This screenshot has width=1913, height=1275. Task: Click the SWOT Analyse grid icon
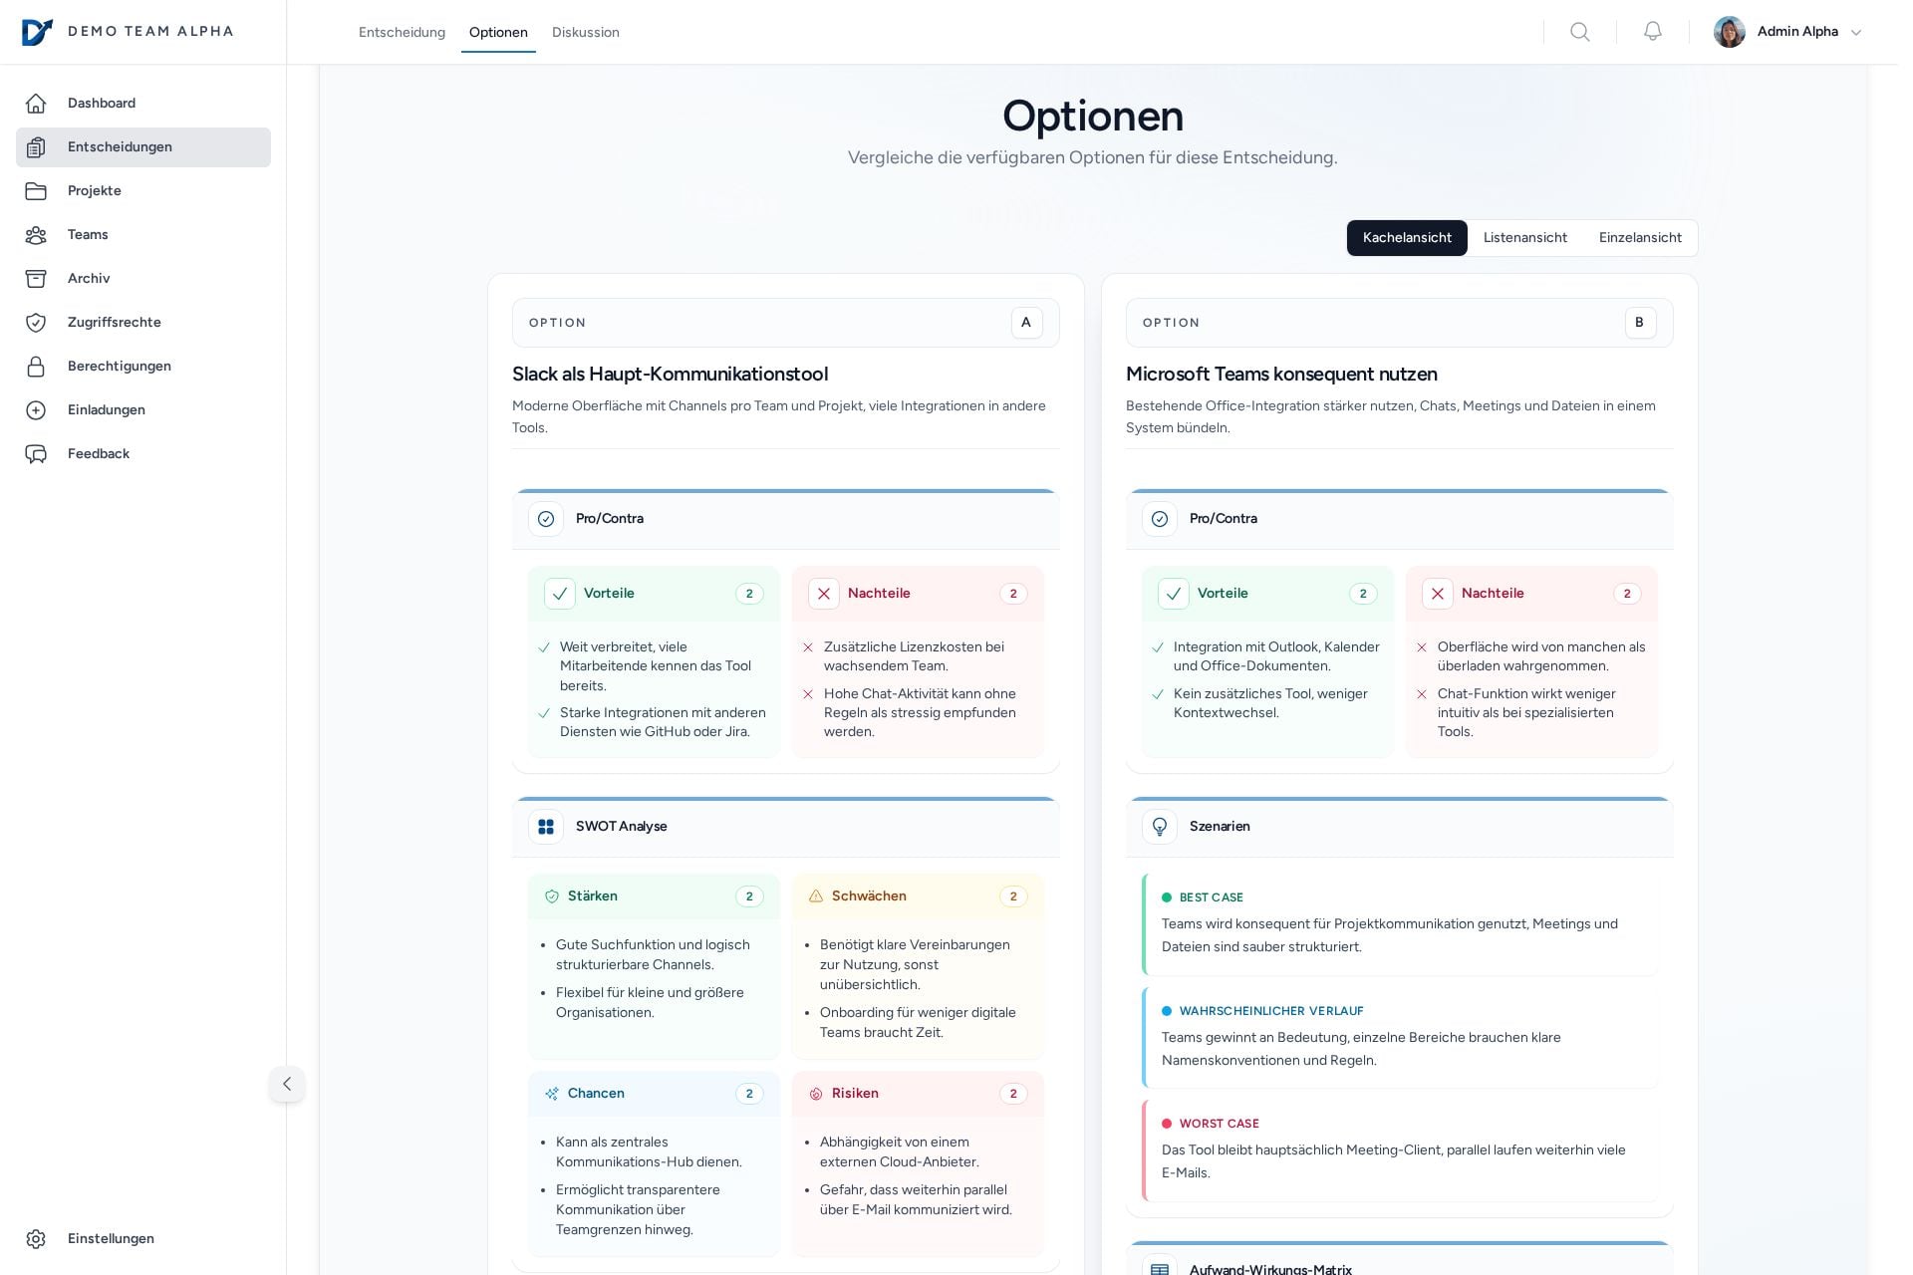click(x=546, y=827)
